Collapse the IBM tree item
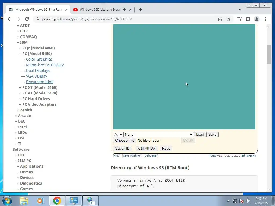275x206 pixels. 22,42
